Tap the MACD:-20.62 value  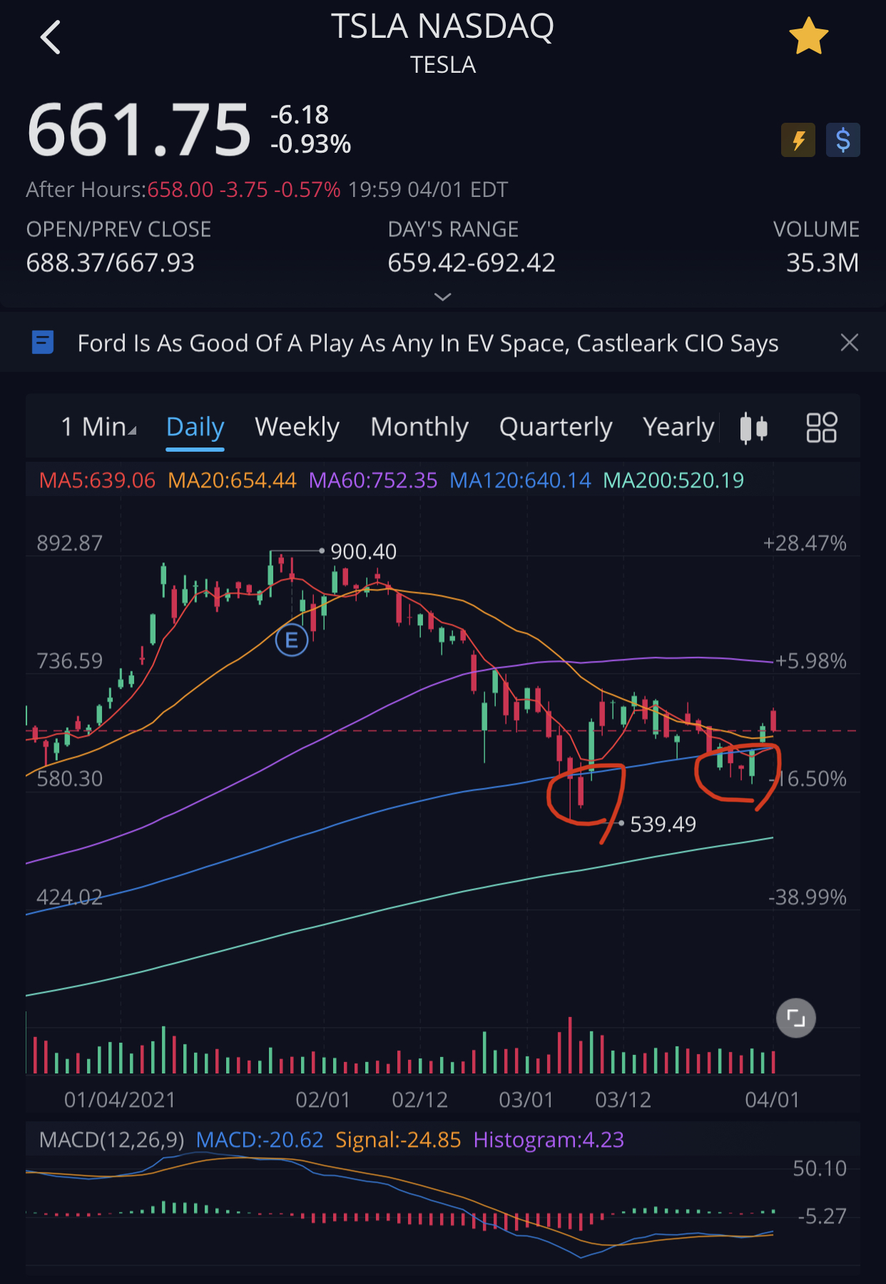point(260,1140)
